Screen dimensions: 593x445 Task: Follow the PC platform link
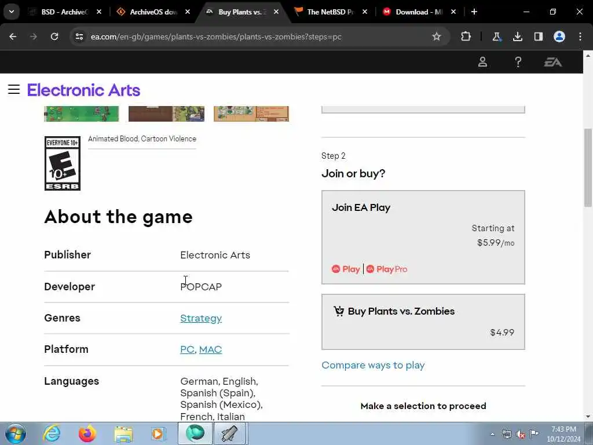click(187, 349)
